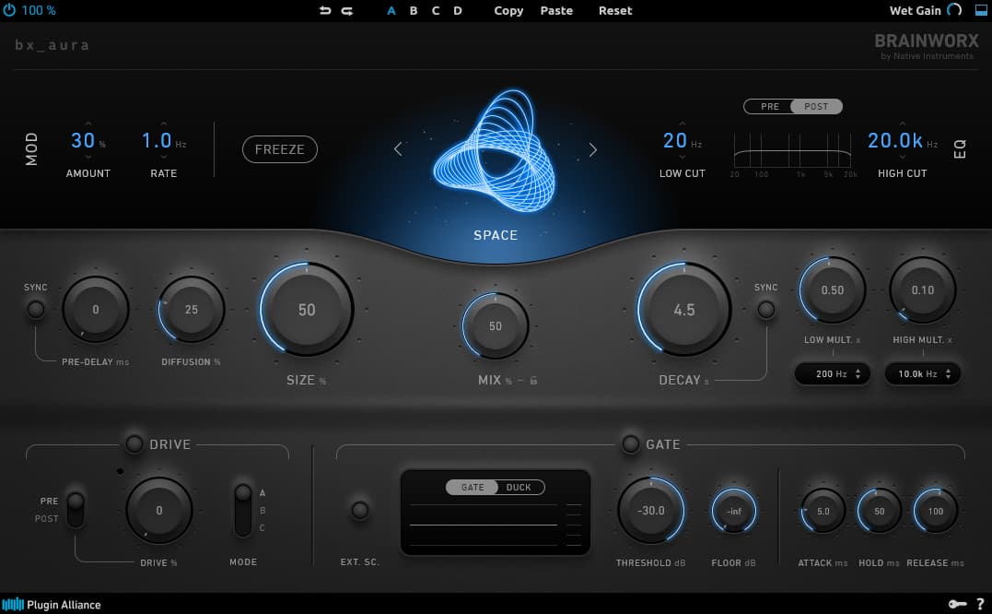Open the 200 Hz low crossover dropdown
This screenshot has height=614, width=992.
point(833,374)
